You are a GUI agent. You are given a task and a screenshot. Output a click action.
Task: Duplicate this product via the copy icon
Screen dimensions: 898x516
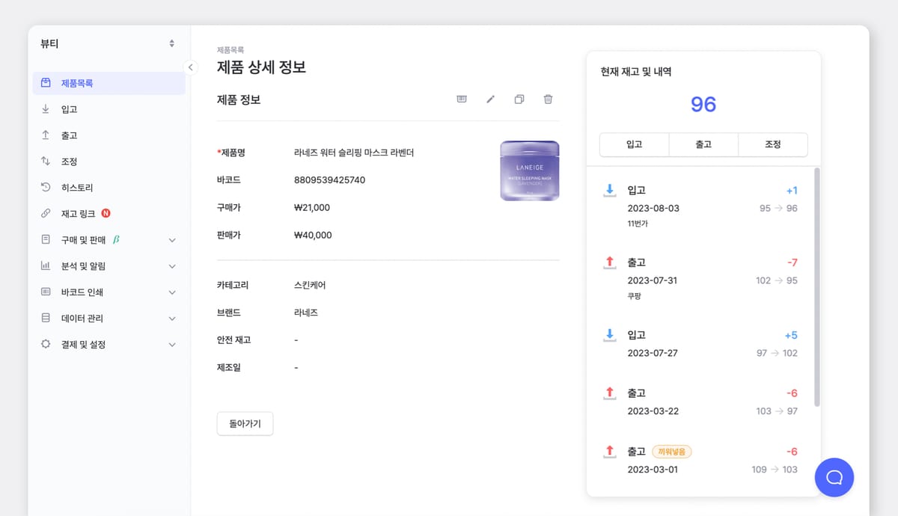click(519, 99)
